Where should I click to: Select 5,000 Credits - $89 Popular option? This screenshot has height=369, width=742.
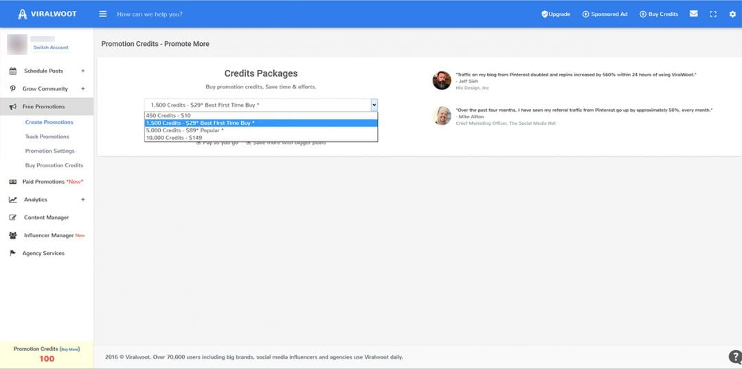pos(261,130)
